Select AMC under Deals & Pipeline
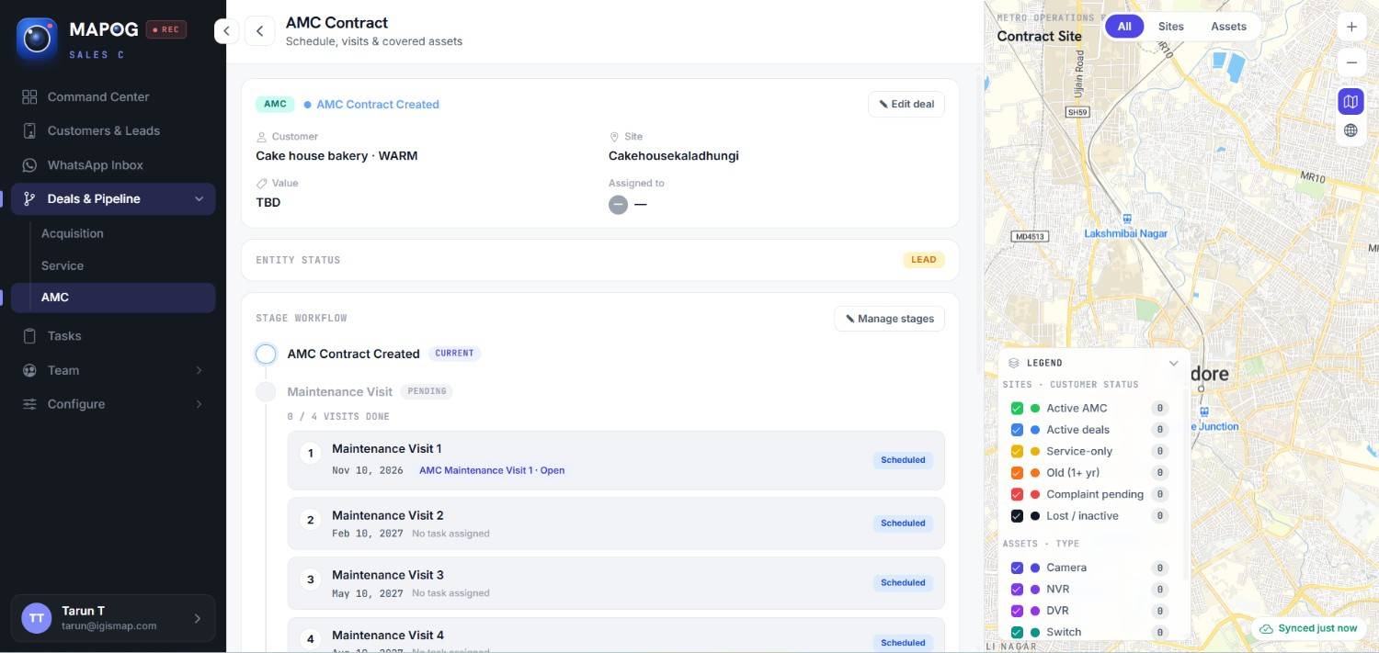This screenshot has width=1379, height=653. tap(113, 298)
